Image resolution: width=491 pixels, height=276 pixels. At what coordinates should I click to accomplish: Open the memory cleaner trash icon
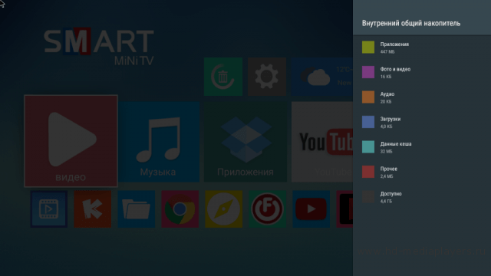223,77
